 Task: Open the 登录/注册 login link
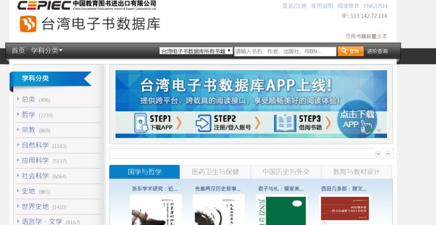click(295, 6)
